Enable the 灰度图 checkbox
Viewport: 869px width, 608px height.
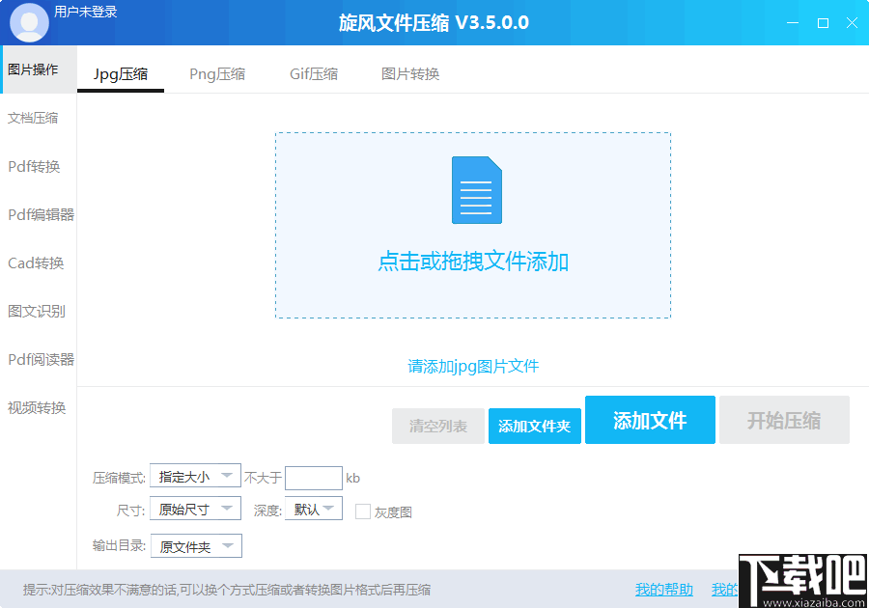pyautogui.click(x=363, y=511)
